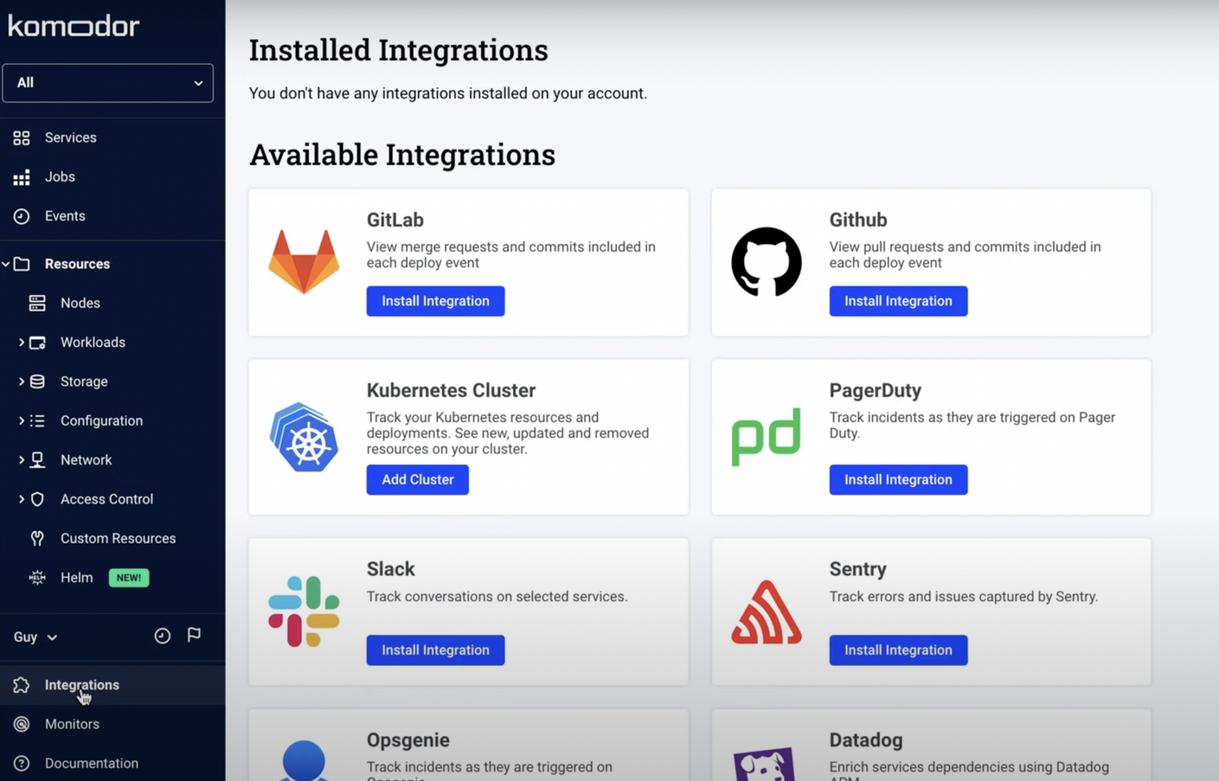This screenshot has width=1219, height=781.
Task: Click the Storage database icon
Action: tap(37, 382)
